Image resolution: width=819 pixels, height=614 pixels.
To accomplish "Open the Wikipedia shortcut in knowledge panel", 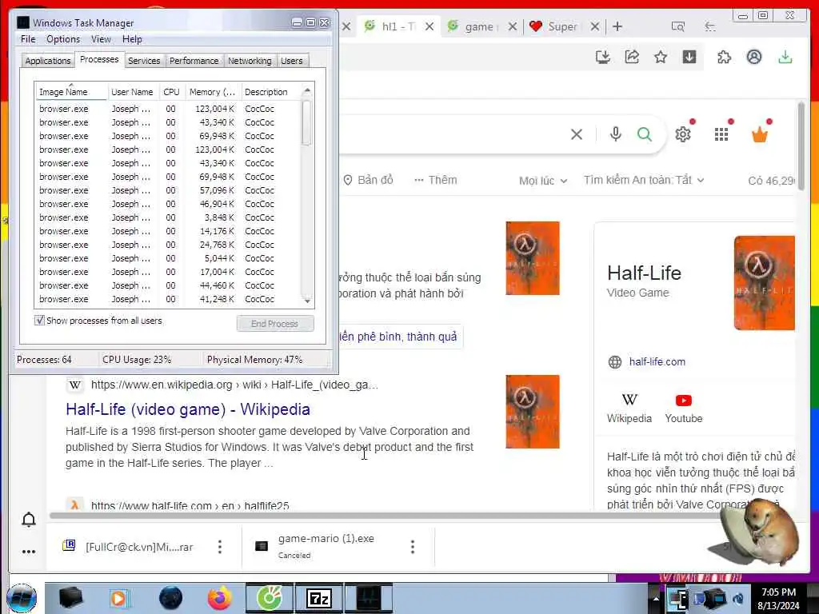I will point(629,408).
